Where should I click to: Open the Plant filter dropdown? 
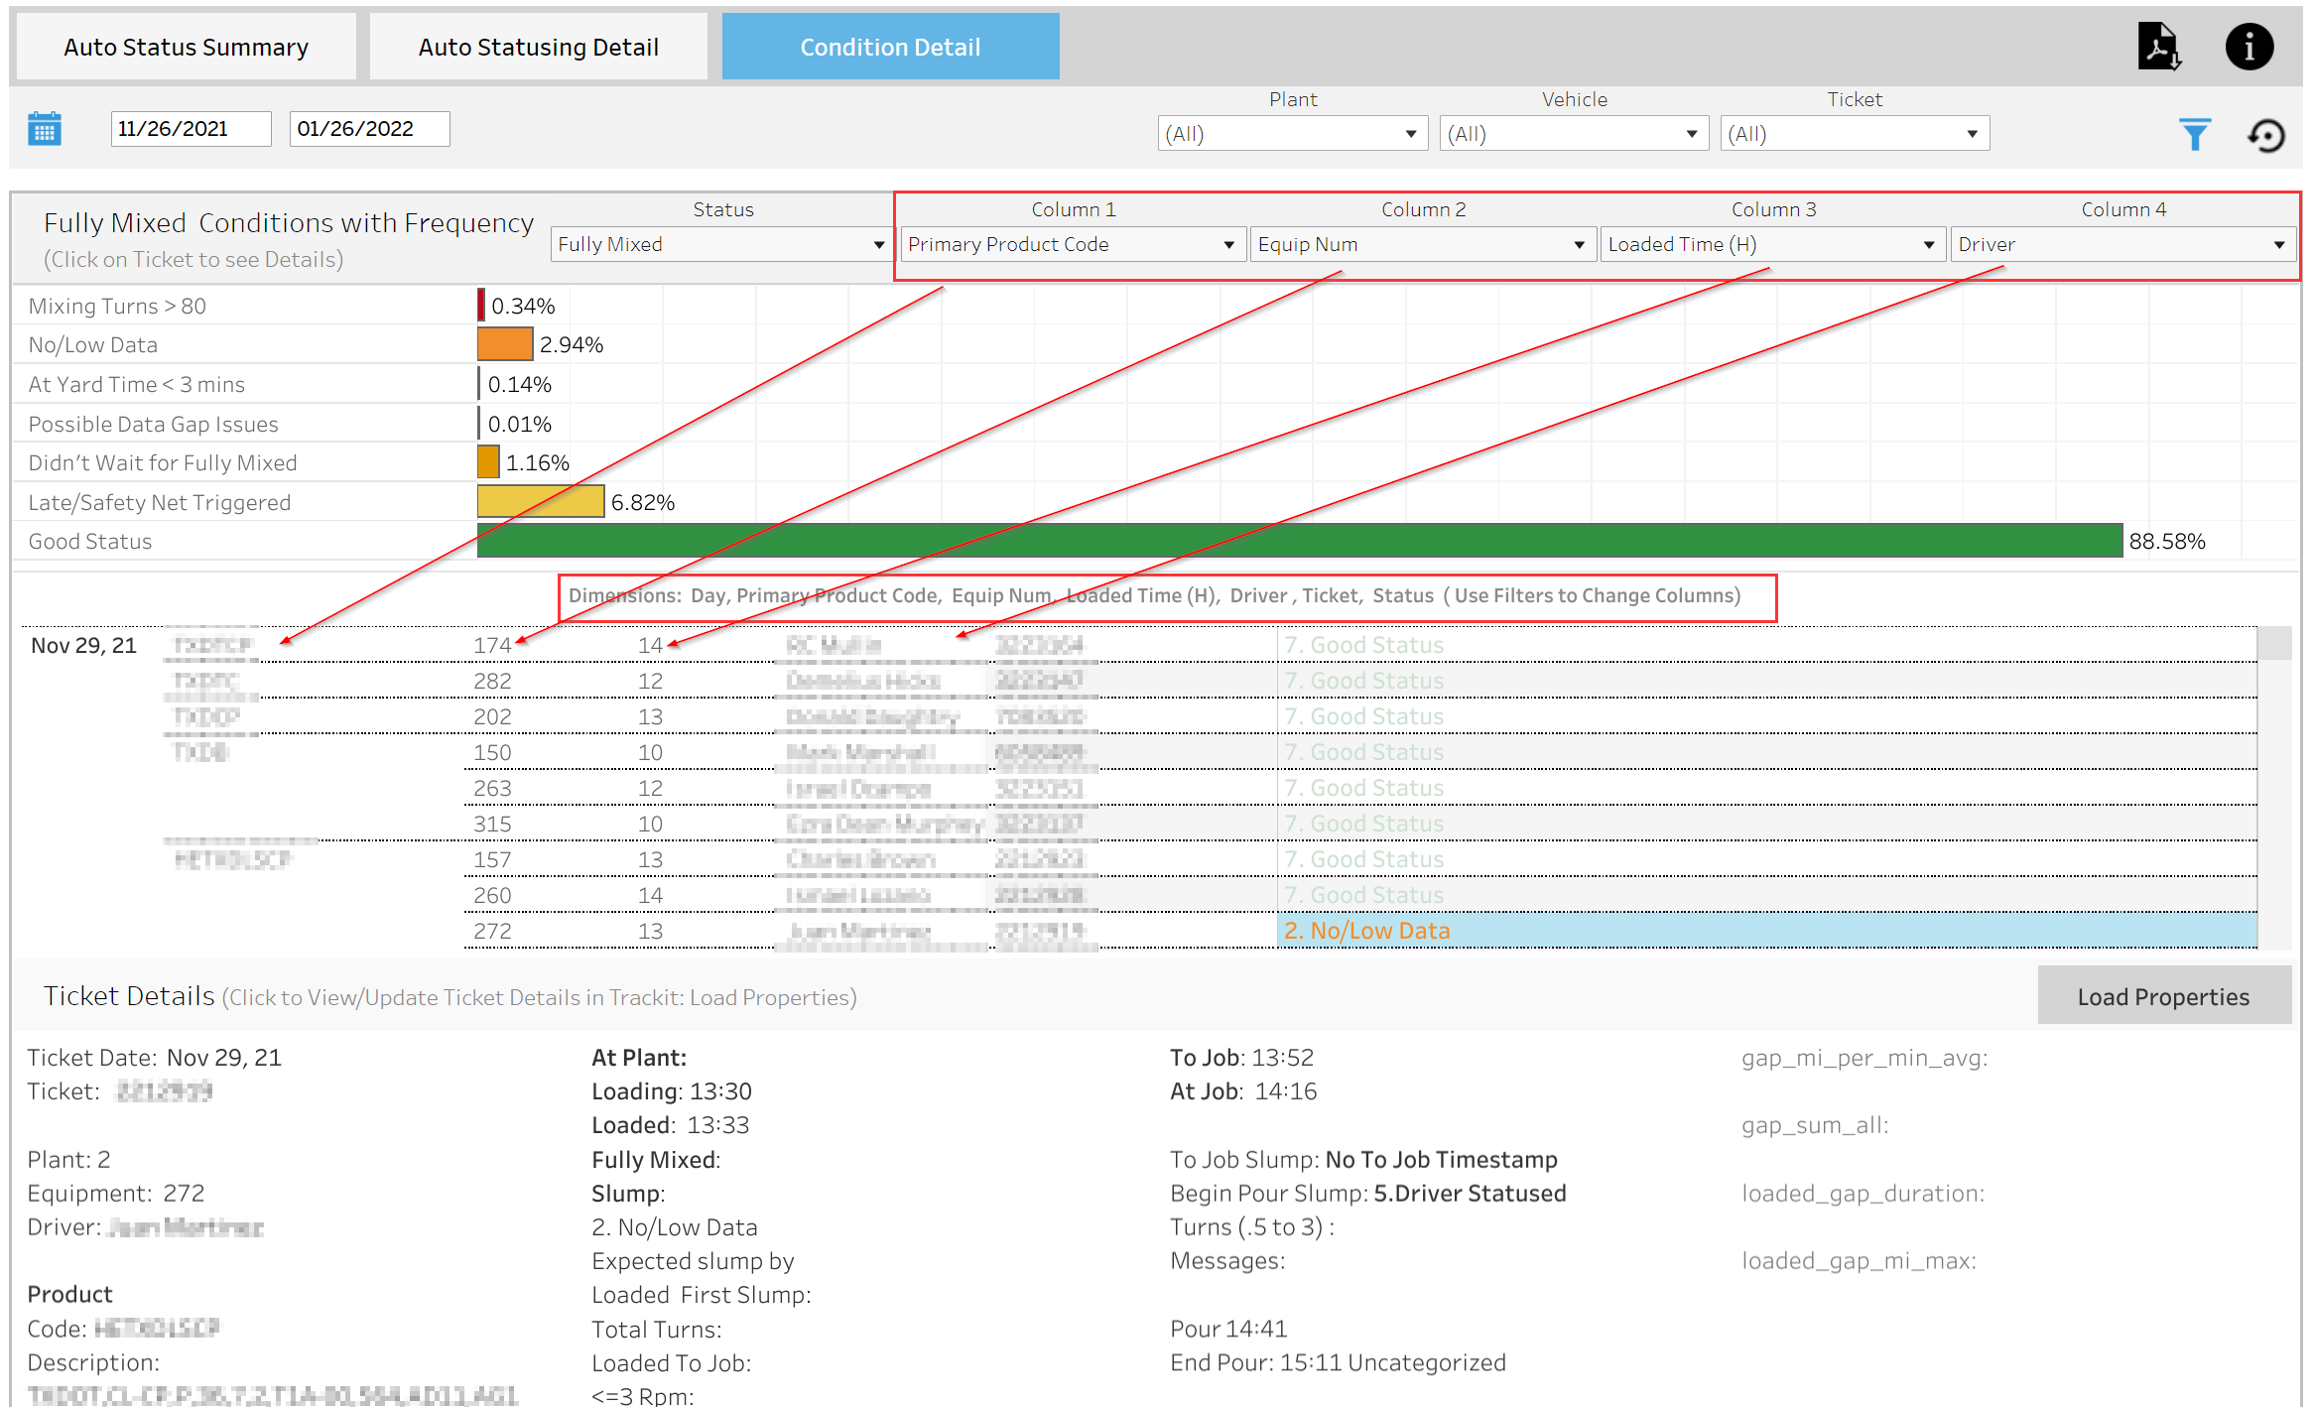1292,134
